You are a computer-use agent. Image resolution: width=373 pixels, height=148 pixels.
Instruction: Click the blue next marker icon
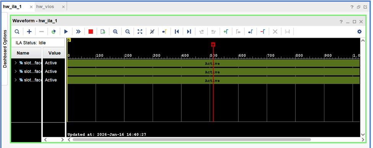pyautogui.click(x=251, y=32)
